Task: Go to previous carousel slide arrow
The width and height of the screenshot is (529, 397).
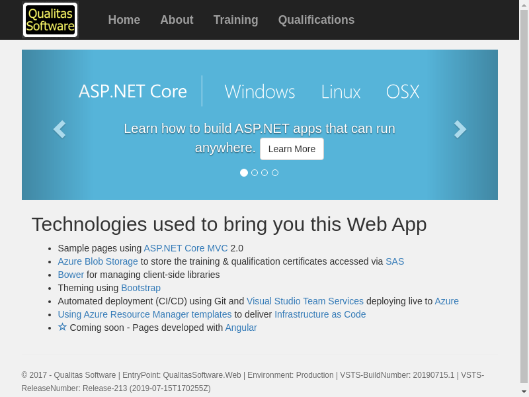Action: tap(60, 129)
